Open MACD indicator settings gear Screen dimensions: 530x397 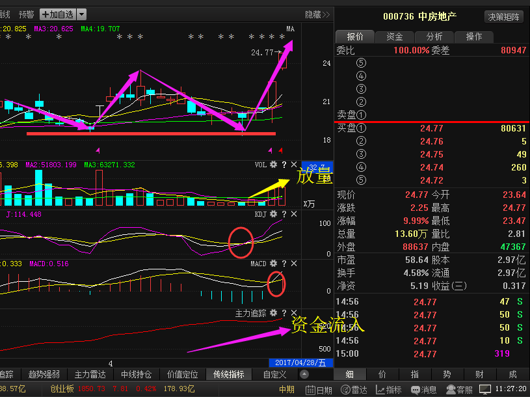273,264
